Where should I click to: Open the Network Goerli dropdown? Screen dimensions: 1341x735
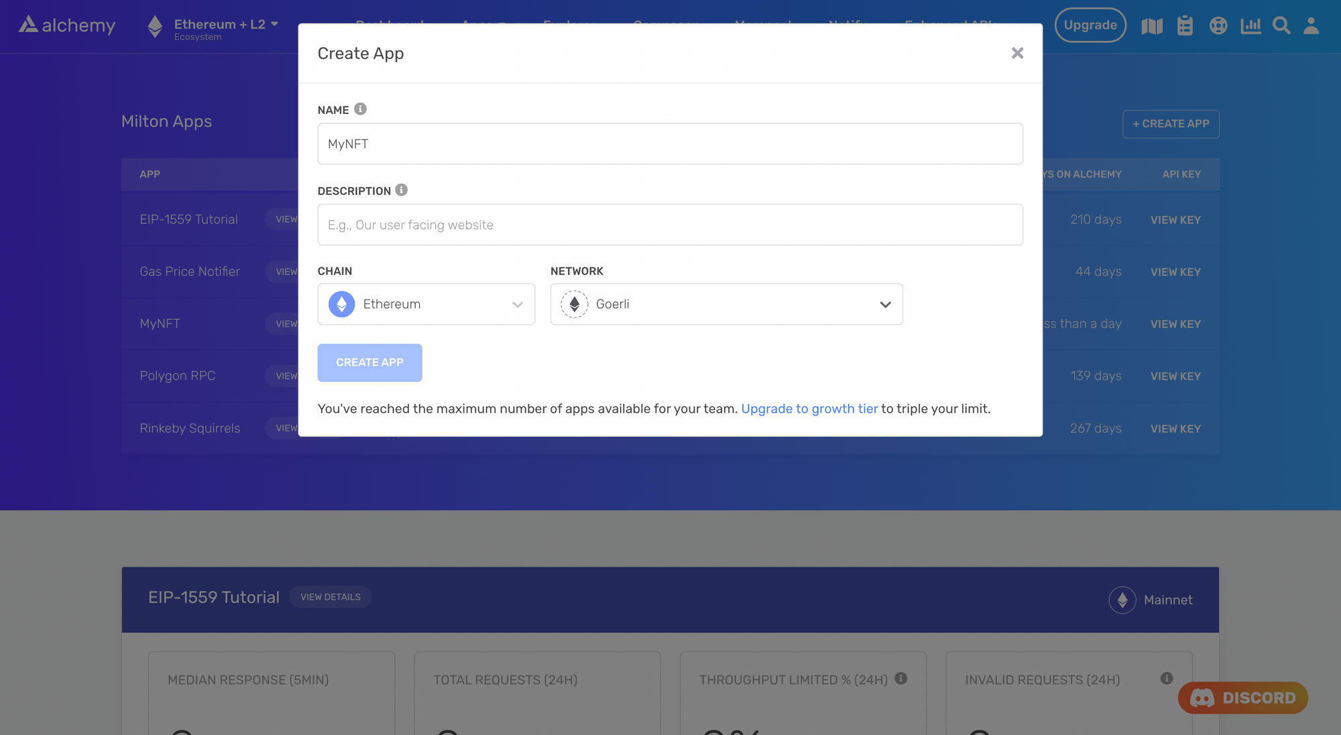pos(726,304)
